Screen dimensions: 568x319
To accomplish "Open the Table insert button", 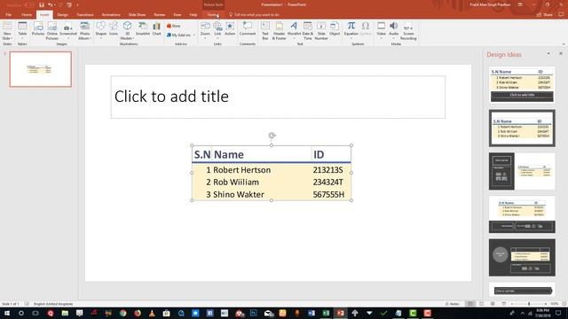I will click(22, 29).
